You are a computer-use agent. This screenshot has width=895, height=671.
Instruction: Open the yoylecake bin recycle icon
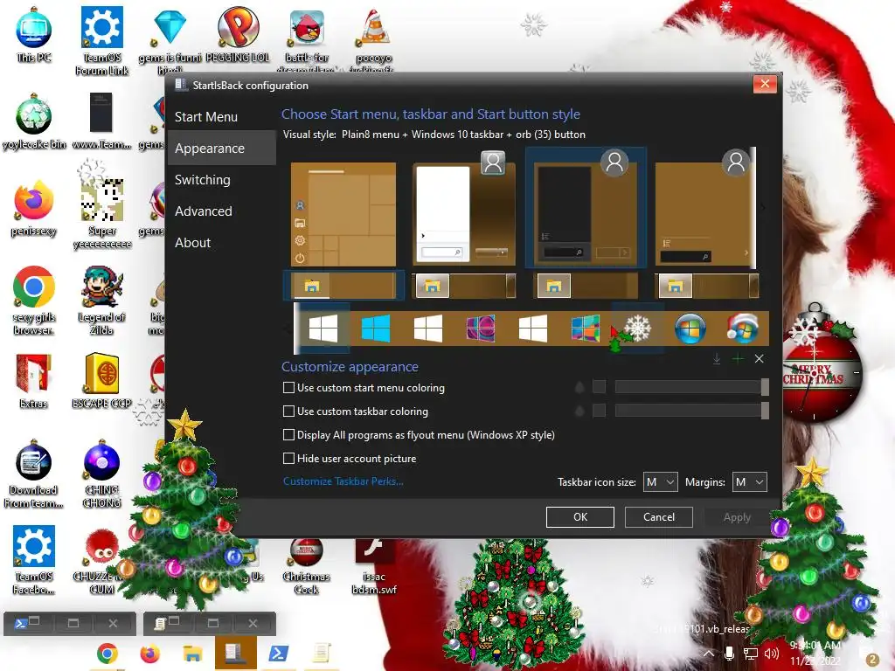pyautogui.click(x=34, y=122)
